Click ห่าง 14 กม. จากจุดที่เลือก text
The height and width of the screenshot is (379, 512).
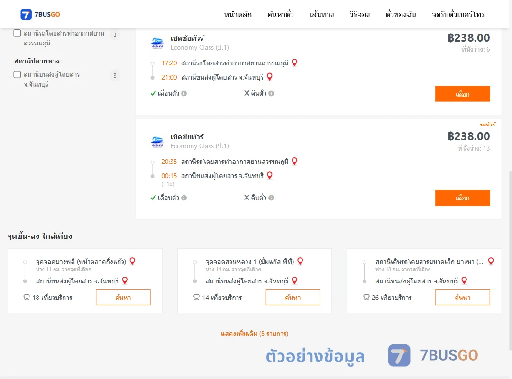(233, 269)
